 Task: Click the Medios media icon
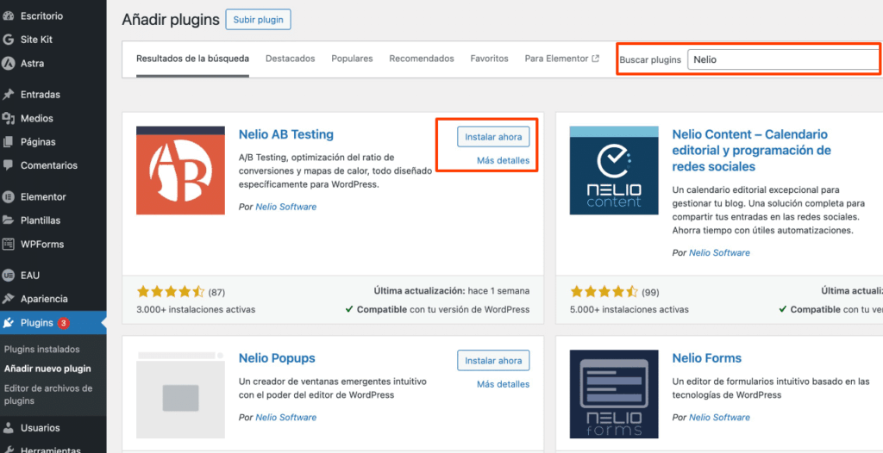pyautogui.click(x=8, y=118)
